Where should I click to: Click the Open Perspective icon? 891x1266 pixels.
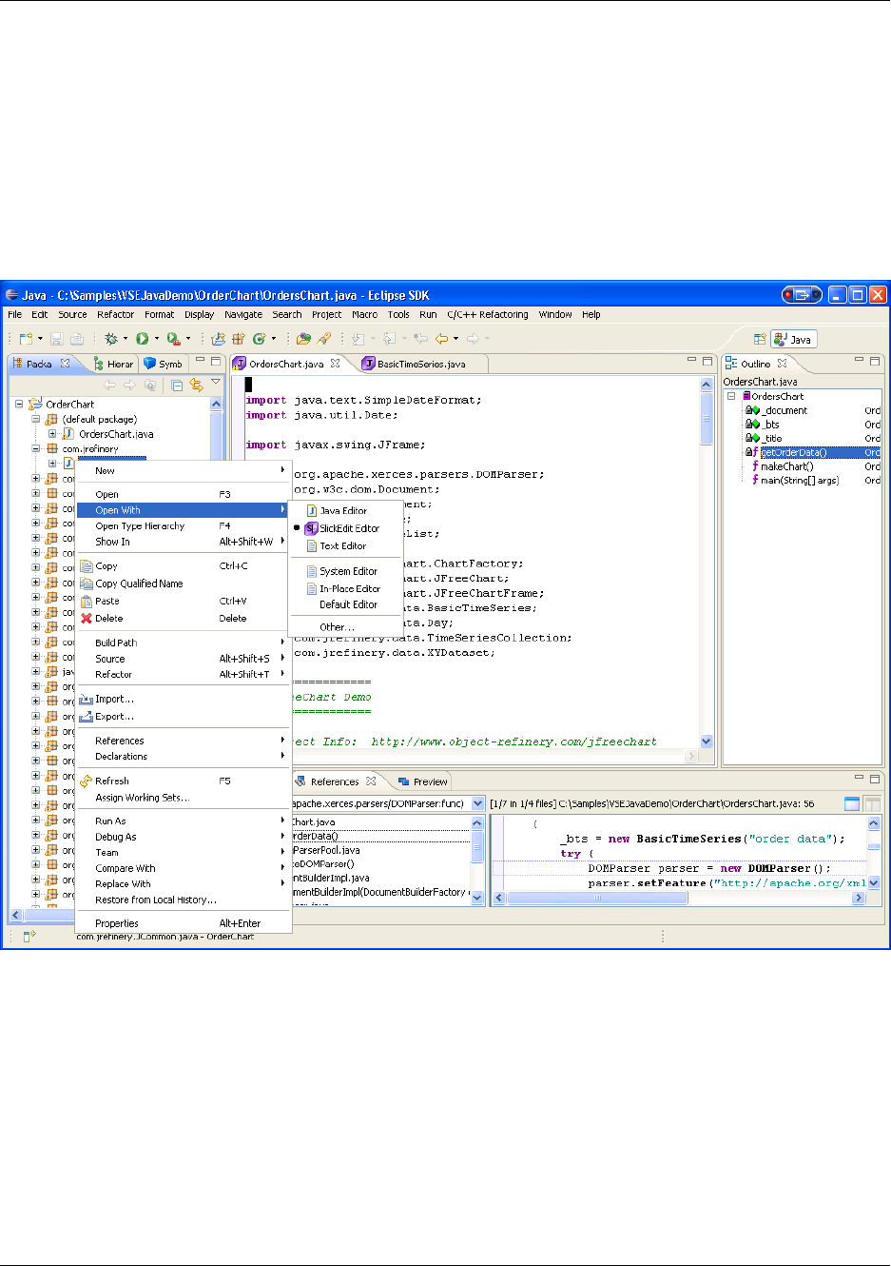click(x=760, y=339)
